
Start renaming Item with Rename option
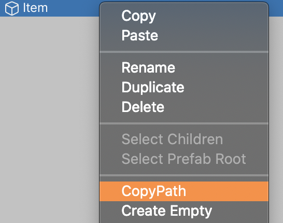pos(184,68)
